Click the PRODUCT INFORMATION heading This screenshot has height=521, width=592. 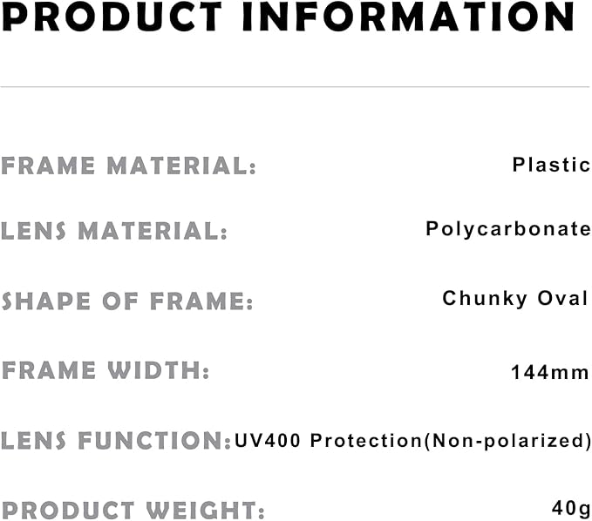tap(288, 17)
